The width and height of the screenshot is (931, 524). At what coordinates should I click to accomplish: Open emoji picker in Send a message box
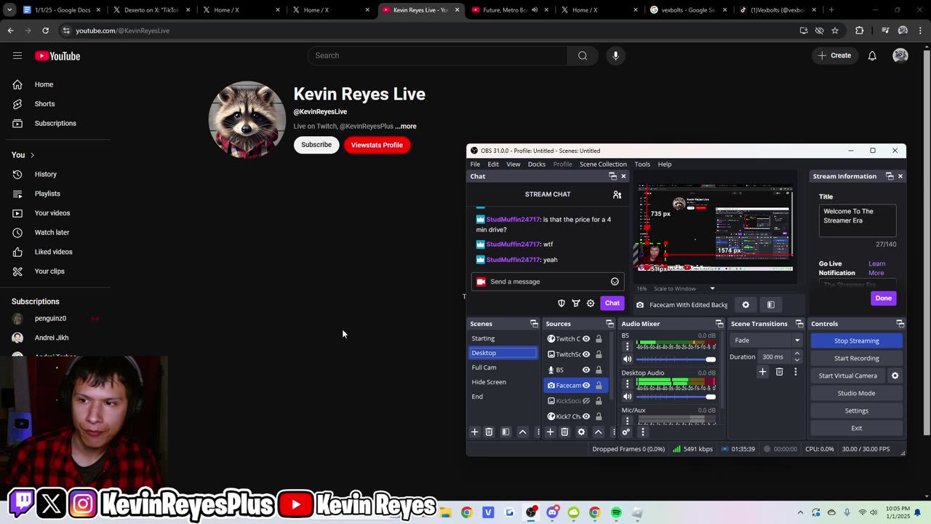[x=615, y=282]
